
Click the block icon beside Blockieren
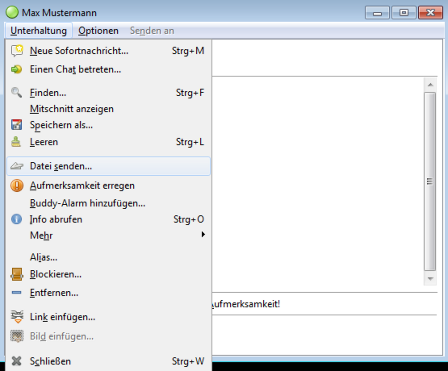pos(17,274)
